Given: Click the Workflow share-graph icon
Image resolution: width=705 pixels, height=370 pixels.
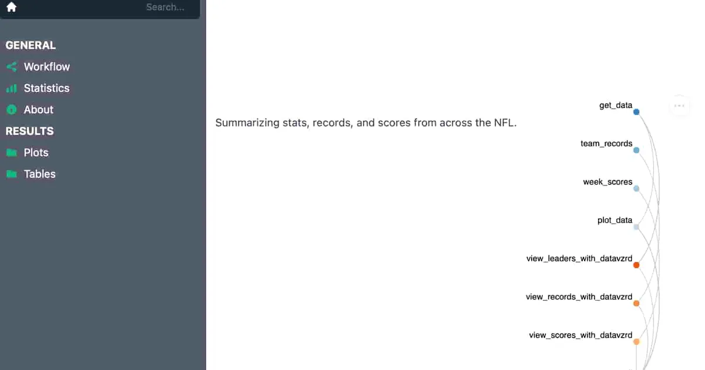Looking at the screenshot, I should coord(11,67).
